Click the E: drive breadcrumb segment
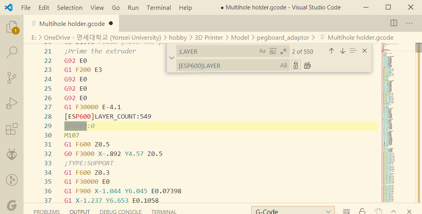Viewport: 422px width, 214px height. click(34, 37)
